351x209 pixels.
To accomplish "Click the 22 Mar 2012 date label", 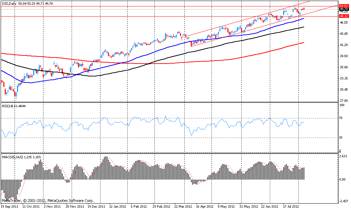I will (183, 206).
